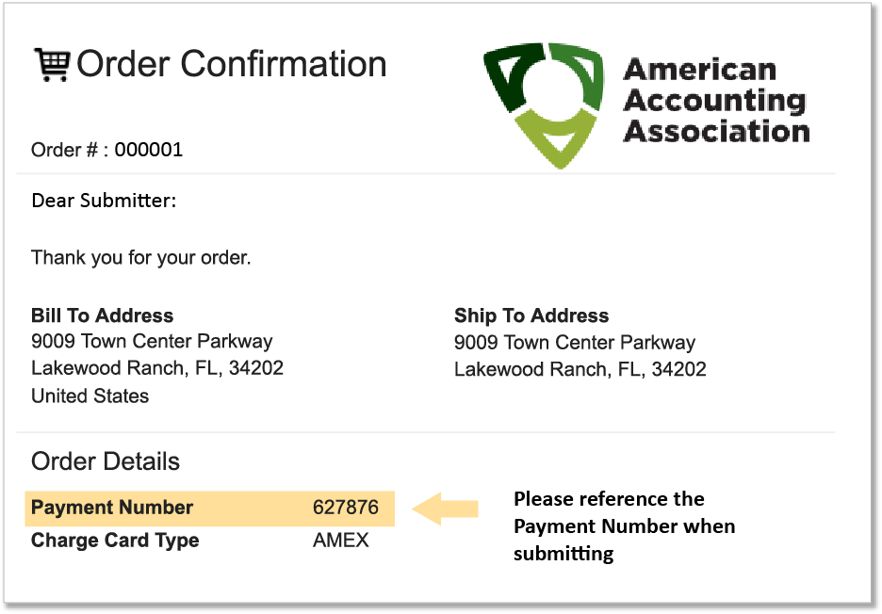
Task: Click the highlighted Payment Number label
Action: 112,508
